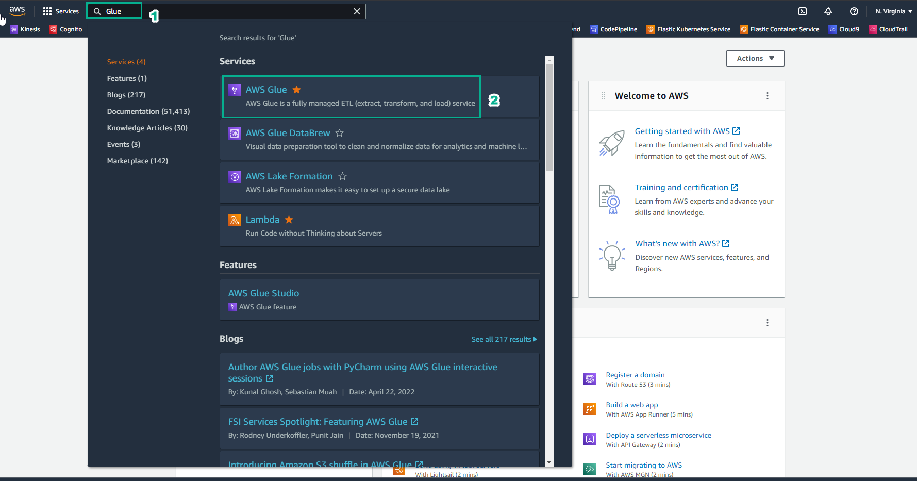Open FSI Services Spotlight blog post
The image size is (917, 481).
pos(323,422)
